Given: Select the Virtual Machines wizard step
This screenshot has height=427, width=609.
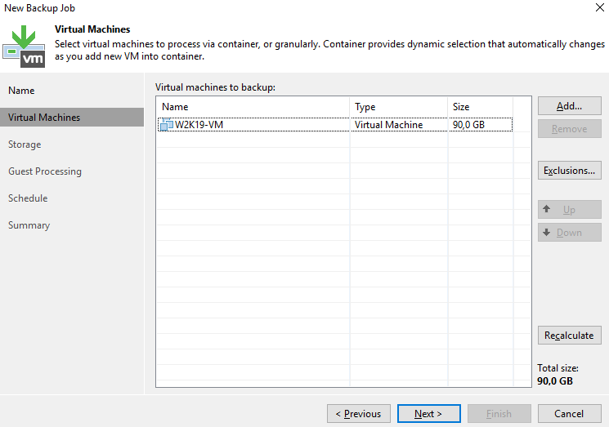Looking at the screenshot, I should [x=72, y=117].
